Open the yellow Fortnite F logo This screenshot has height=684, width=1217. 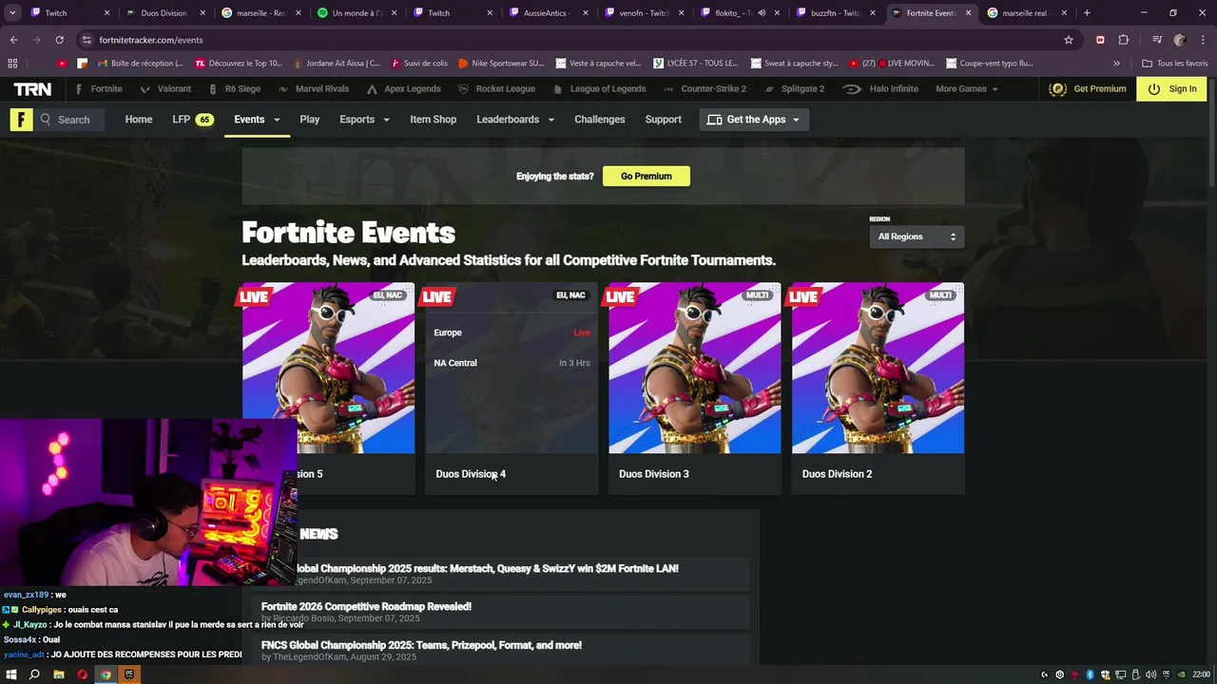[21, 120]
